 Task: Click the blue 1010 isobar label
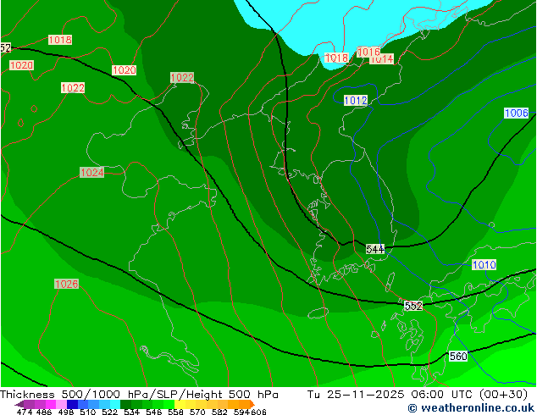point(484,265)
